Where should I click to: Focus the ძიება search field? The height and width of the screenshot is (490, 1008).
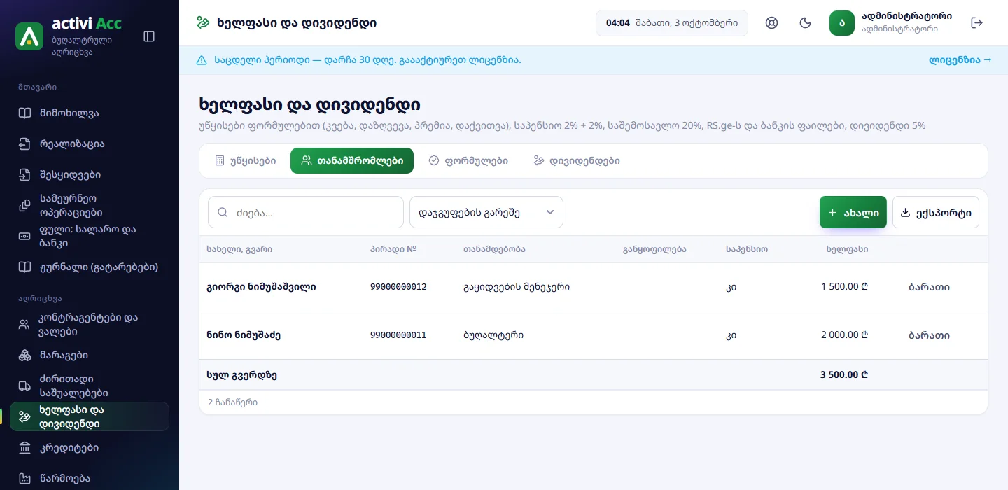coord(306,212)
